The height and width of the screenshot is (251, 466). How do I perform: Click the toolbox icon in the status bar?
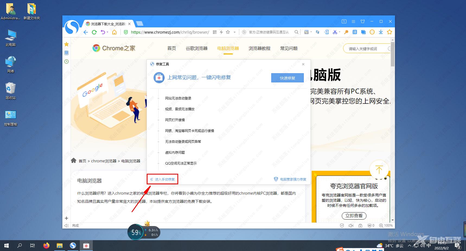[360, 225]
